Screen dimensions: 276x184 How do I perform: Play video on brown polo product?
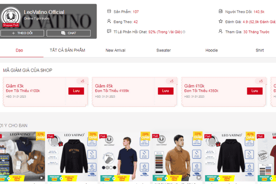click(x=199, y=178)
